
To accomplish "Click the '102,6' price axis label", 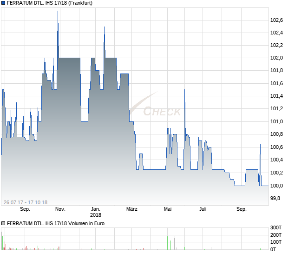I will [x=276, y=20].
